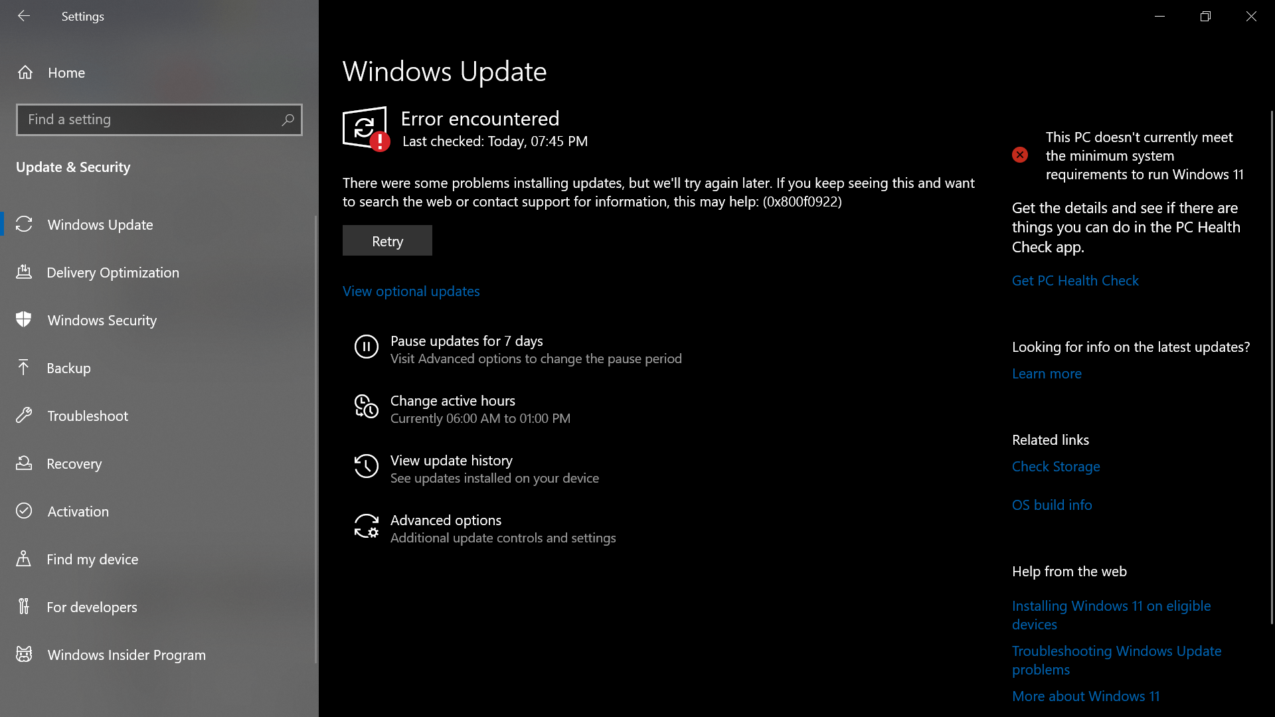Select the View update history clock icon
This screenshot has width=1275, height=717.
(367, 466)
